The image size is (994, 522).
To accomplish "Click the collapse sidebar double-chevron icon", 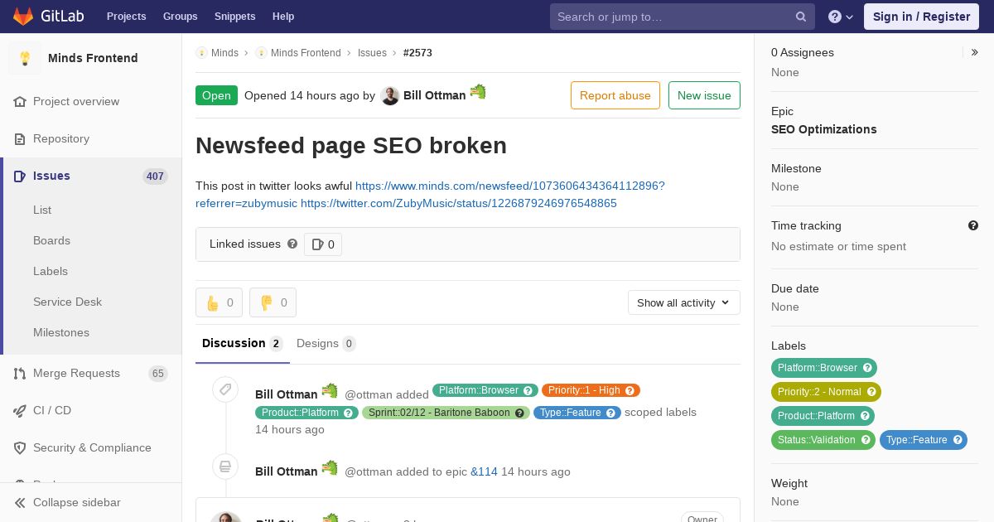I will point(20,502).
